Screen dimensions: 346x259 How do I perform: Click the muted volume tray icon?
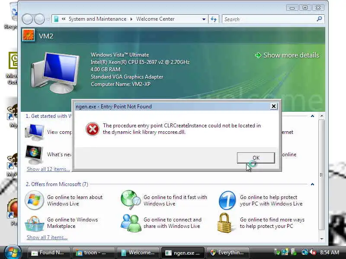pos(312,252)
